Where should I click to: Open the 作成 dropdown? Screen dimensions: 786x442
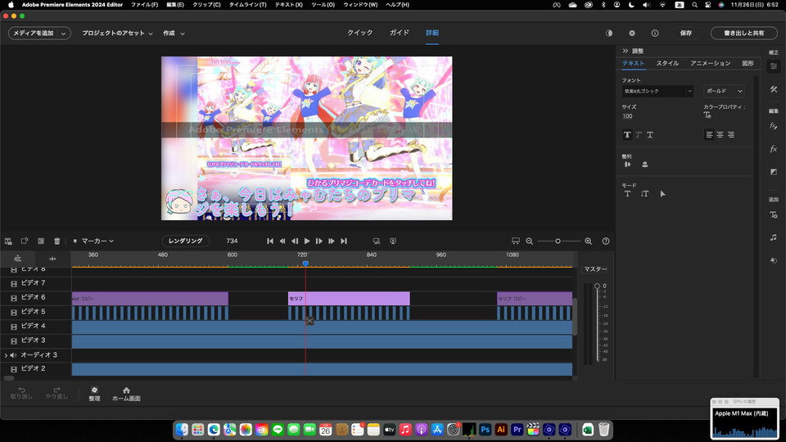174,33
